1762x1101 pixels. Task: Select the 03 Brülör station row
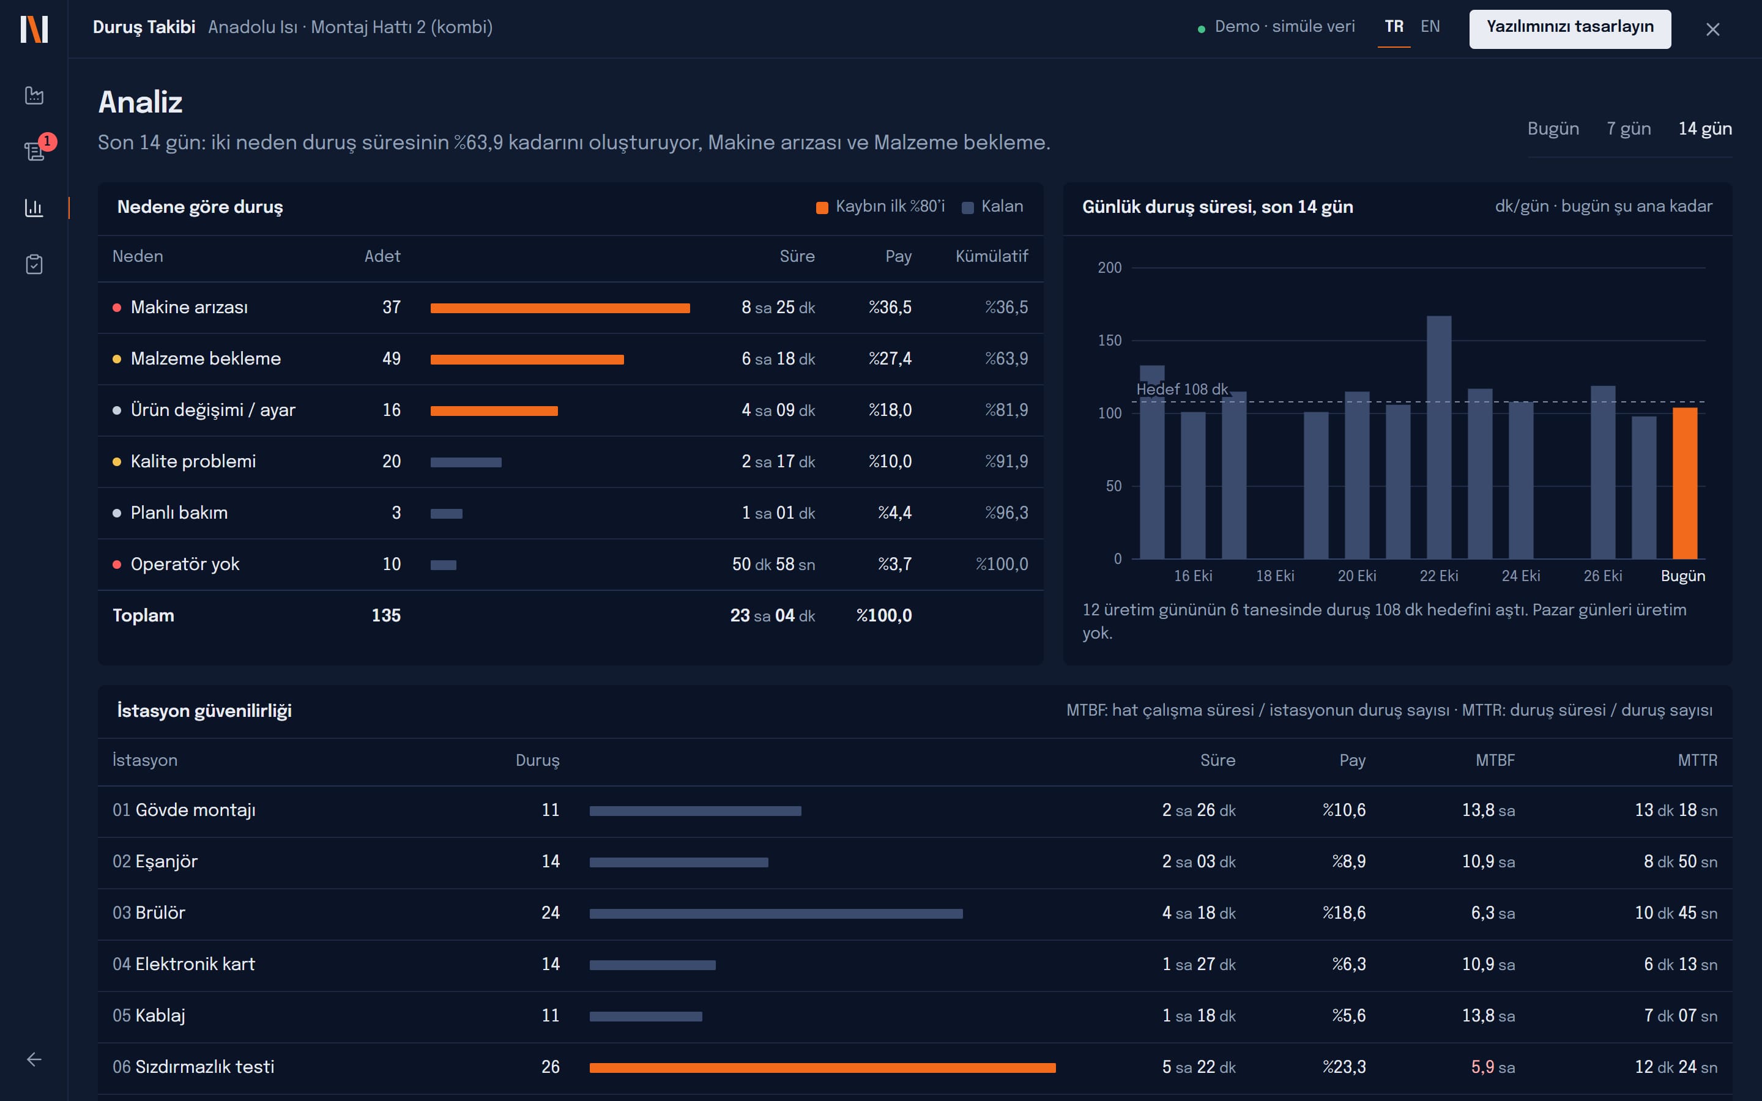(x=915, y=913)
